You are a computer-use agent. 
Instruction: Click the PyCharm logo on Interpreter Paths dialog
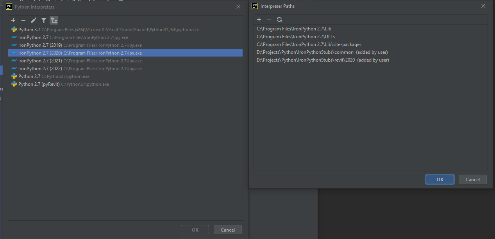click(x=254, y=6)
